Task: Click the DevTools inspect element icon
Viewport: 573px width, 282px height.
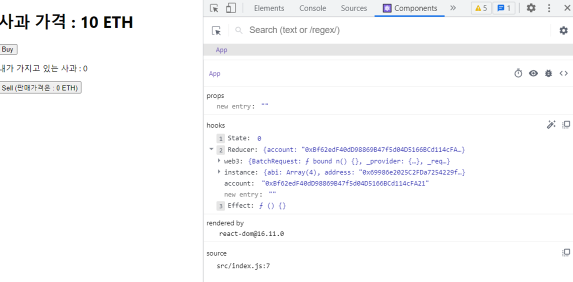Action: [x=214, y=8]
